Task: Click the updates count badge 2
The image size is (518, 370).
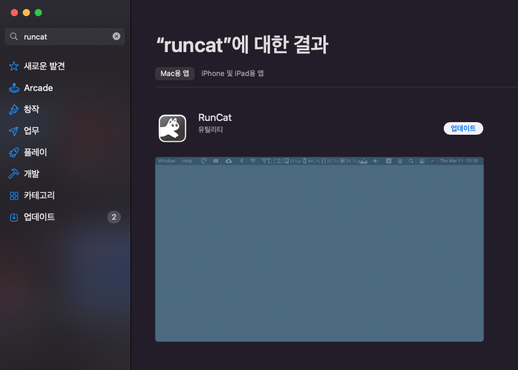Action: coord(114,217)
